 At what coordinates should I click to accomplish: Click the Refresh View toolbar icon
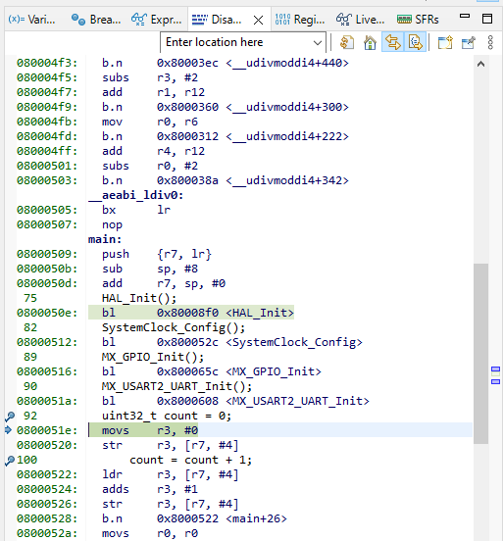(x=347, y=42)
